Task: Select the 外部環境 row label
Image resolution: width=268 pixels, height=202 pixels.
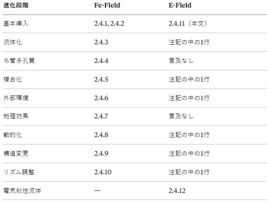Action: coord(16,98)
